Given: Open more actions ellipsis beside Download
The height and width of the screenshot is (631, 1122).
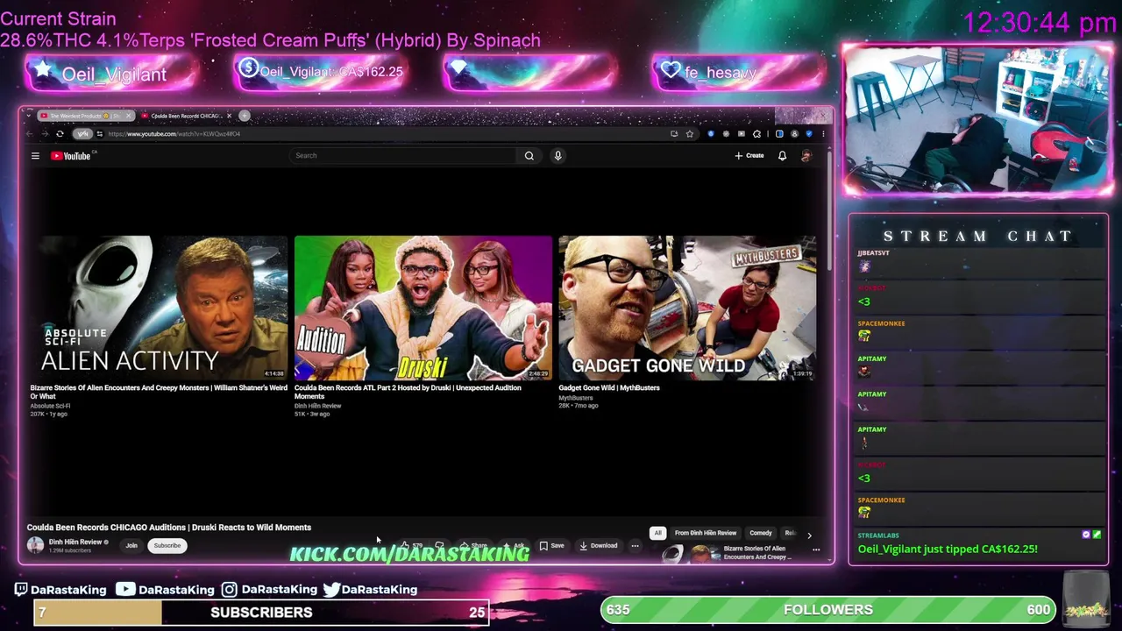Looking at the screenshot, I should (635, 545).
